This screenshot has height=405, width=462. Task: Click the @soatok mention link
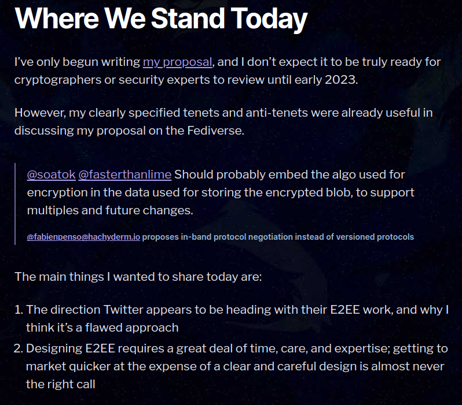point(51,174)
